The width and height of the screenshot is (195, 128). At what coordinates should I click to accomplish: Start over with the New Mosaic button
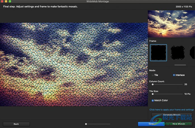click(x=179, y=124)
